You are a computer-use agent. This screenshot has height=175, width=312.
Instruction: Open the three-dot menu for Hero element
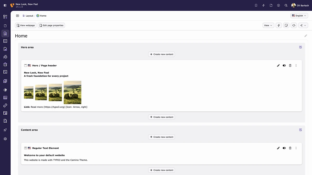point(296,66)
